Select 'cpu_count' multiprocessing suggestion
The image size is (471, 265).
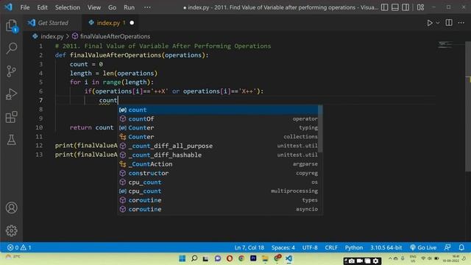click(x=218, y=191)
